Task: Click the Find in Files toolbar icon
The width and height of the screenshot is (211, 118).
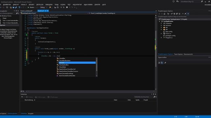Action: [50, 7]
